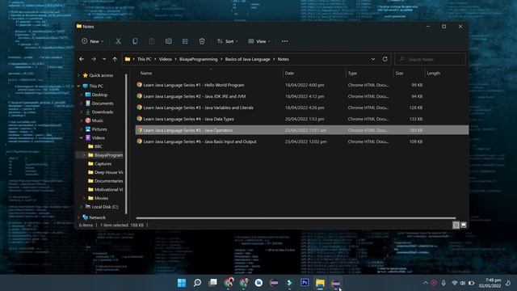Open the New dropdown menu
517x291 pixels.
(x=92, y=41)
